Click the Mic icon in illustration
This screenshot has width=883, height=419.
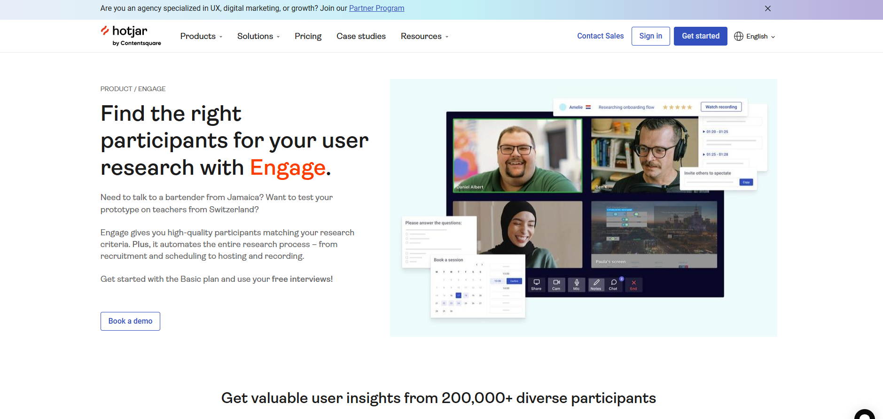coord(577,285)
